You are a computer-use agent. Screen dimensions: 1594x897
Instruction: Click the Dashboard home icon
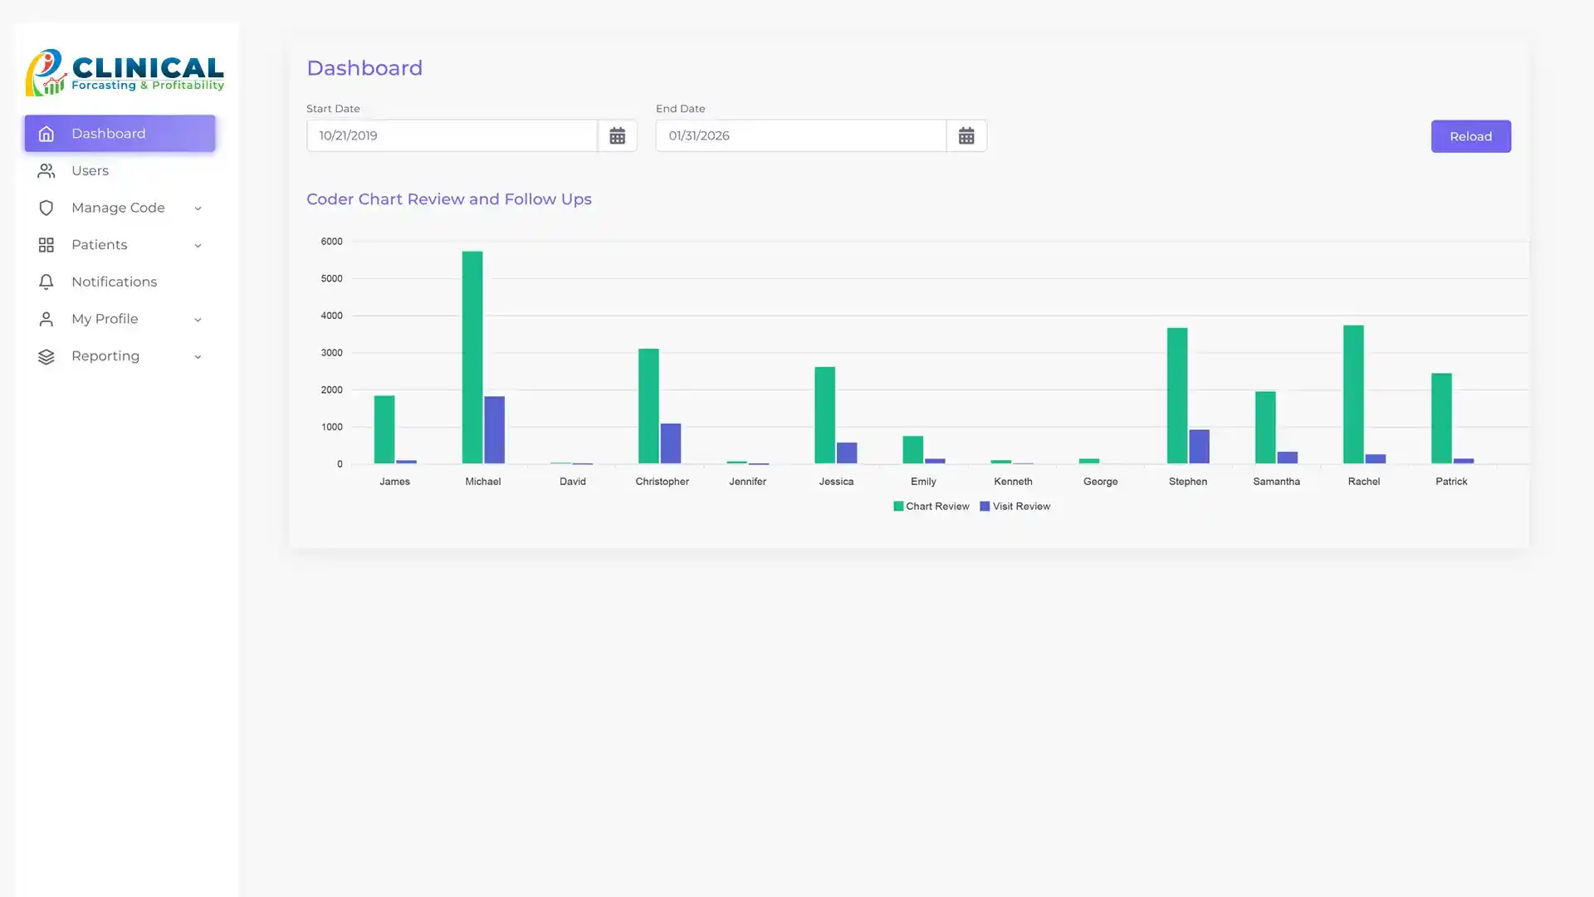pos(46,134)
